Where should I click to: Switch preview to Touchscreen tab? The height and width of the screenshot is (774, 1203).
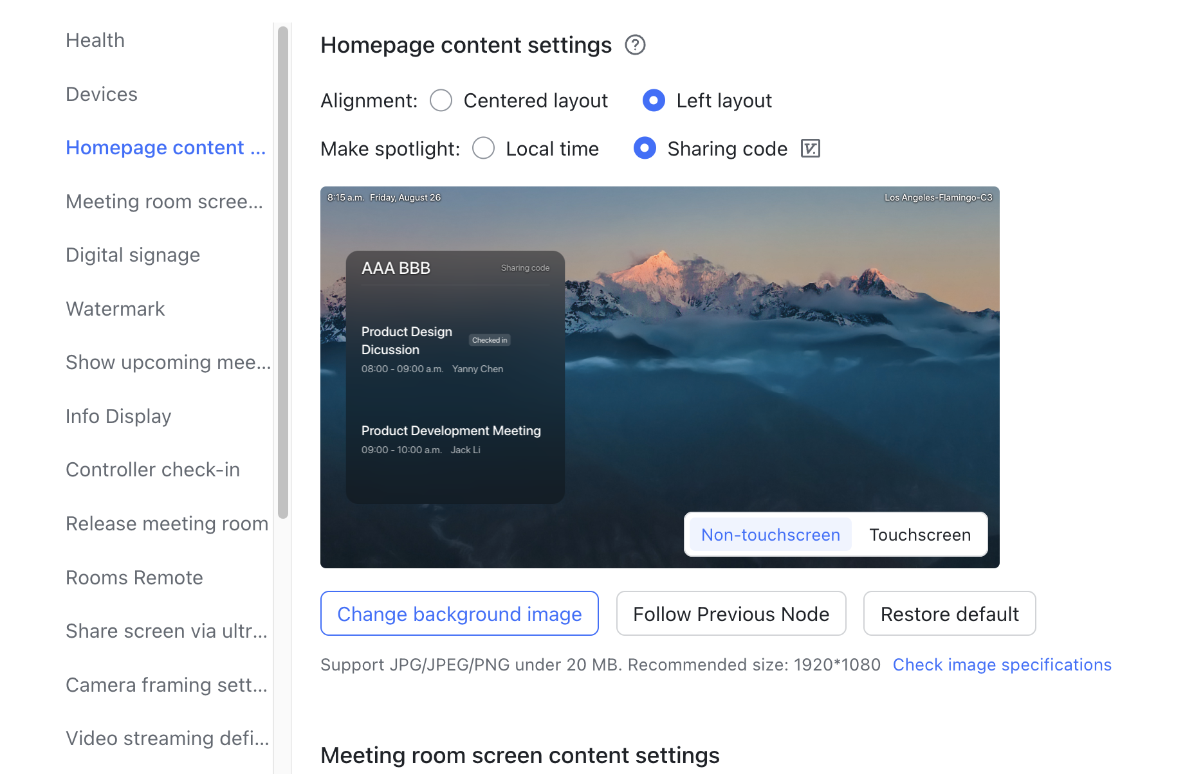919,535
